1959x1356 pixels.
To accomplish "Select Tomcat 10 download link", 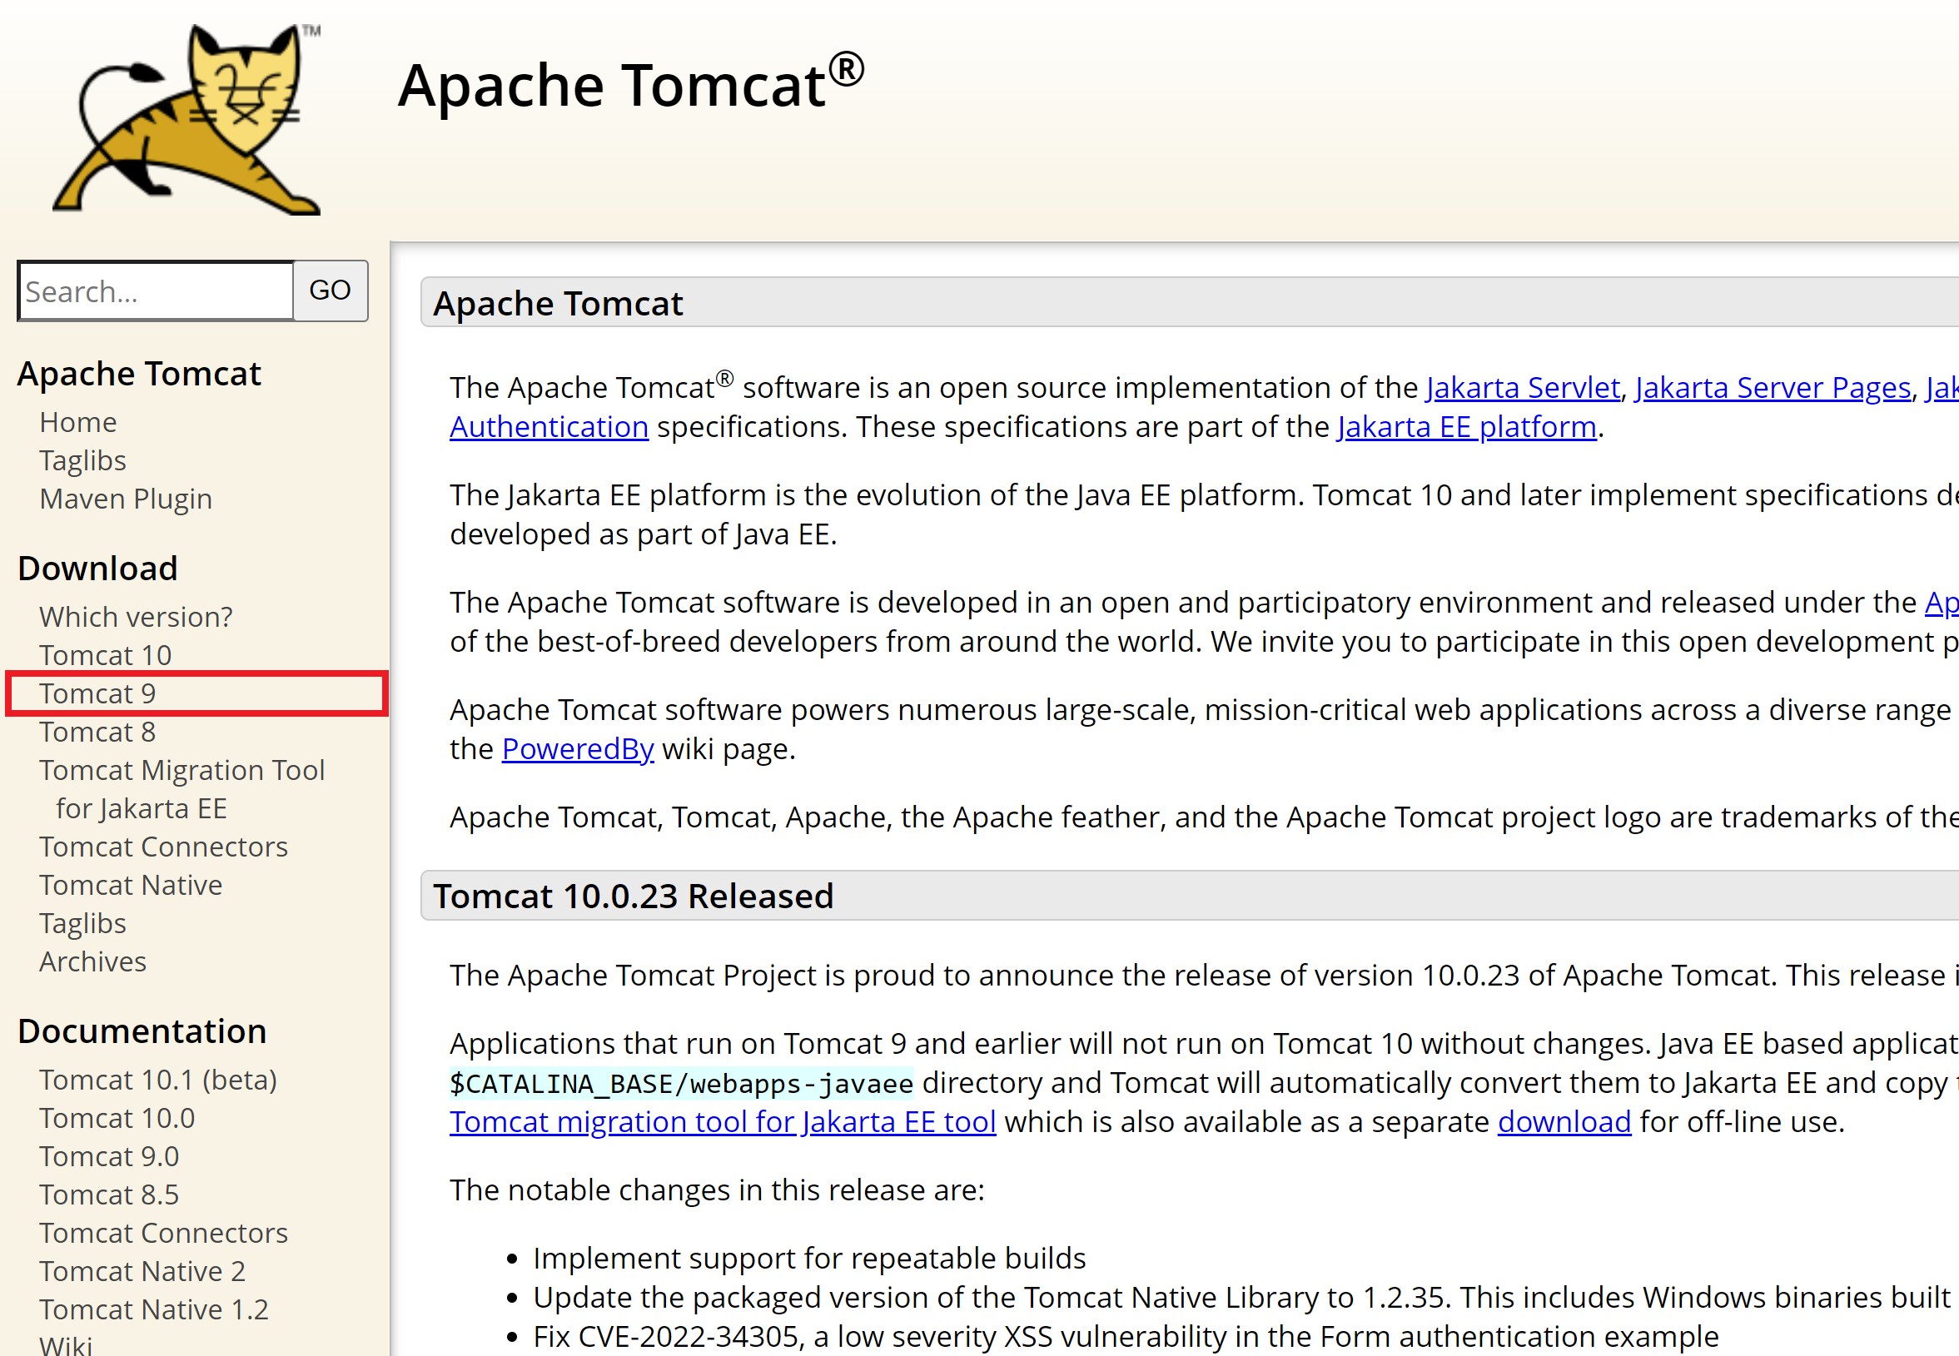I will point(106,655).
